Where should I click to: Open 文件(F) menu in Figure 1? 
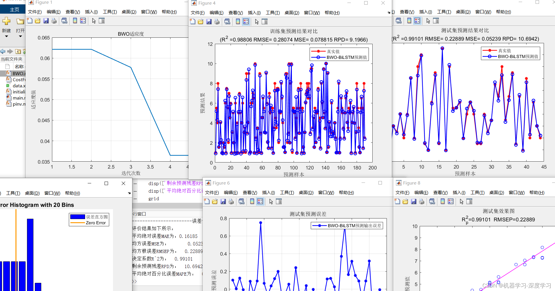click(x=35, y=12)
